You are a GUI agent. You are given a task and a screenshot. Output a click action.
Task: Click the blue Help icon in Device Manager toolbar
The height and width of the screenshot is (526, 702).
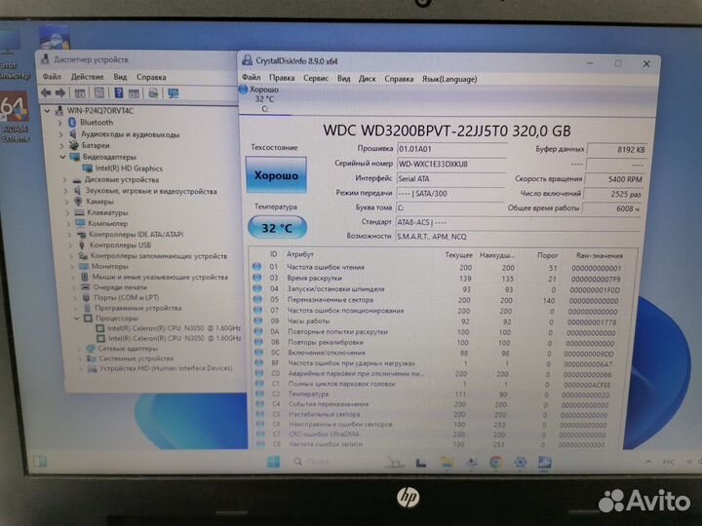119,94
